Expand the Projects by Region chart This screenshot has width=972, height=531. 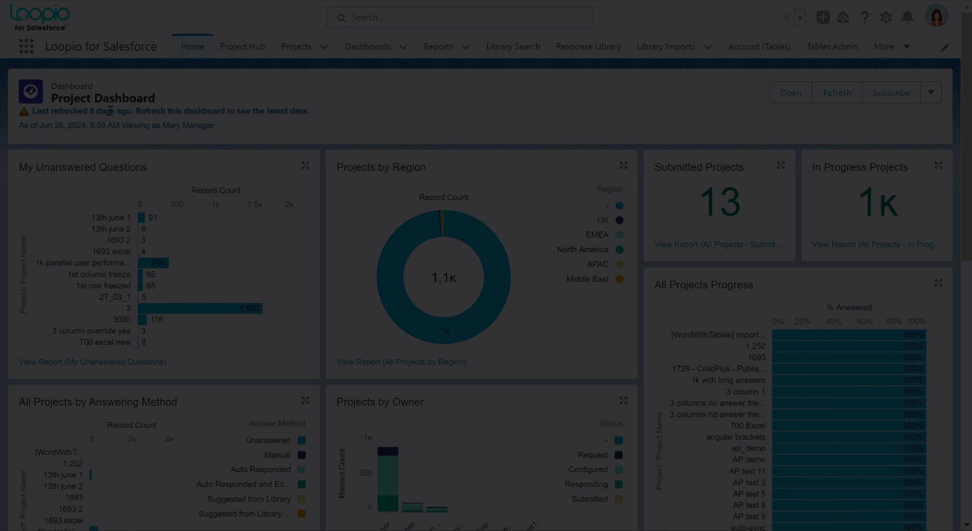pyautogui.click(x=623, y=166)
